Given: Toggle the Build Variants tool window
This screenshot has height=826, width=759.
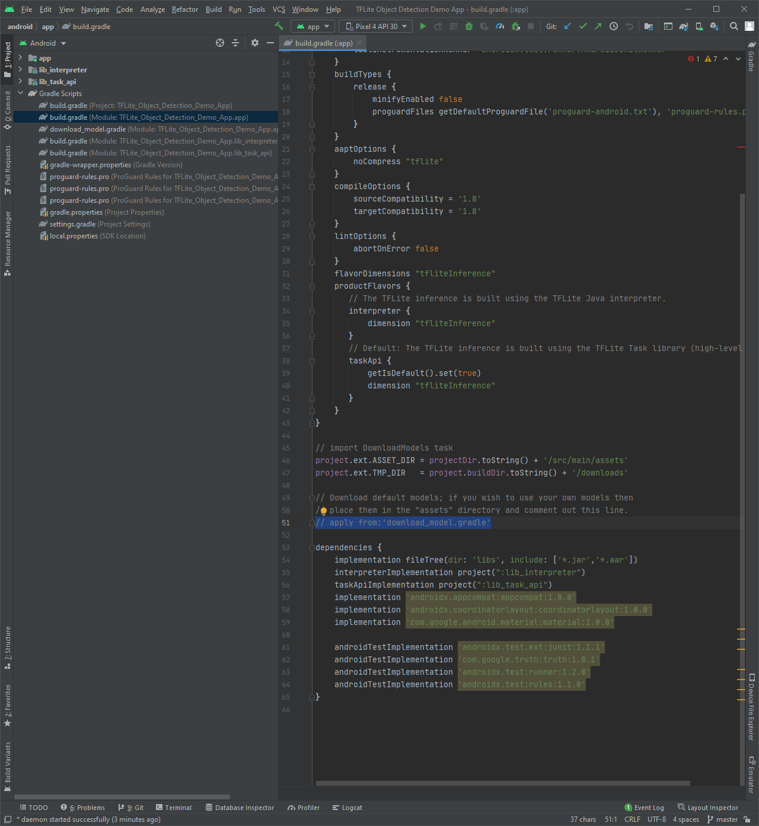Looking at the screenshot, I should click(8, 766).
